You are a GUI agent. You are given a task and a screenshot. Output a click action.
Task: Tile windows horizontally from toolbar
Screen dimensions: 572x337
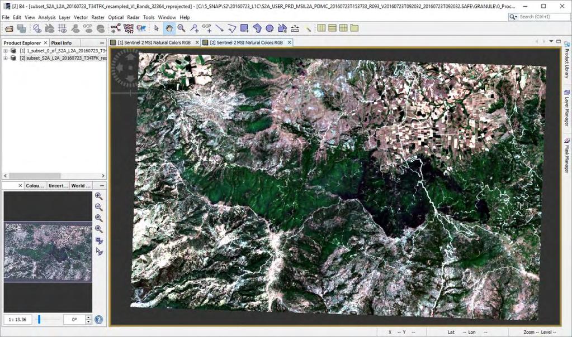point(322,28)
